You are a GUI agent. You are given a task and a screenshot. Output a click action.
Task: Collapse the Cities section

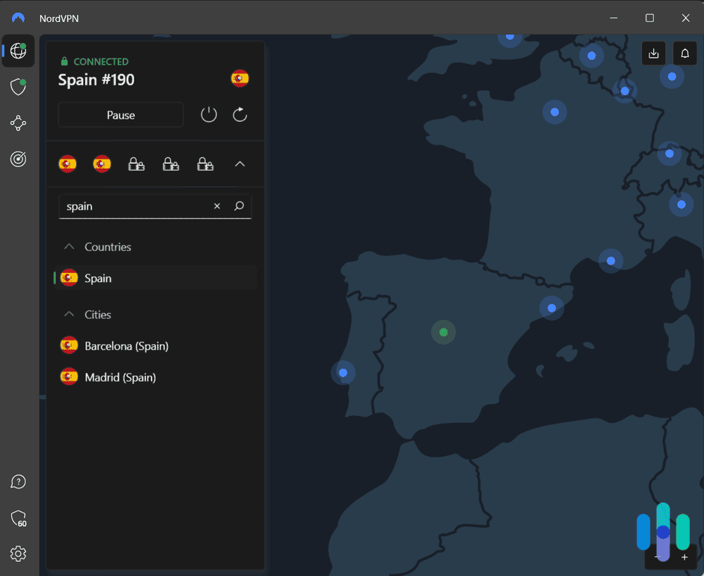[69, 314]
